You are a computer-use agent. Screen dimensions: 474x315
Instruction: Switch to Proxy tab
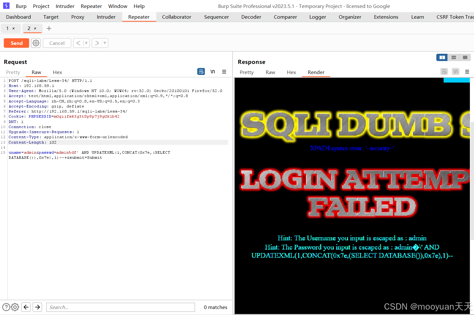tap(78, 17)
